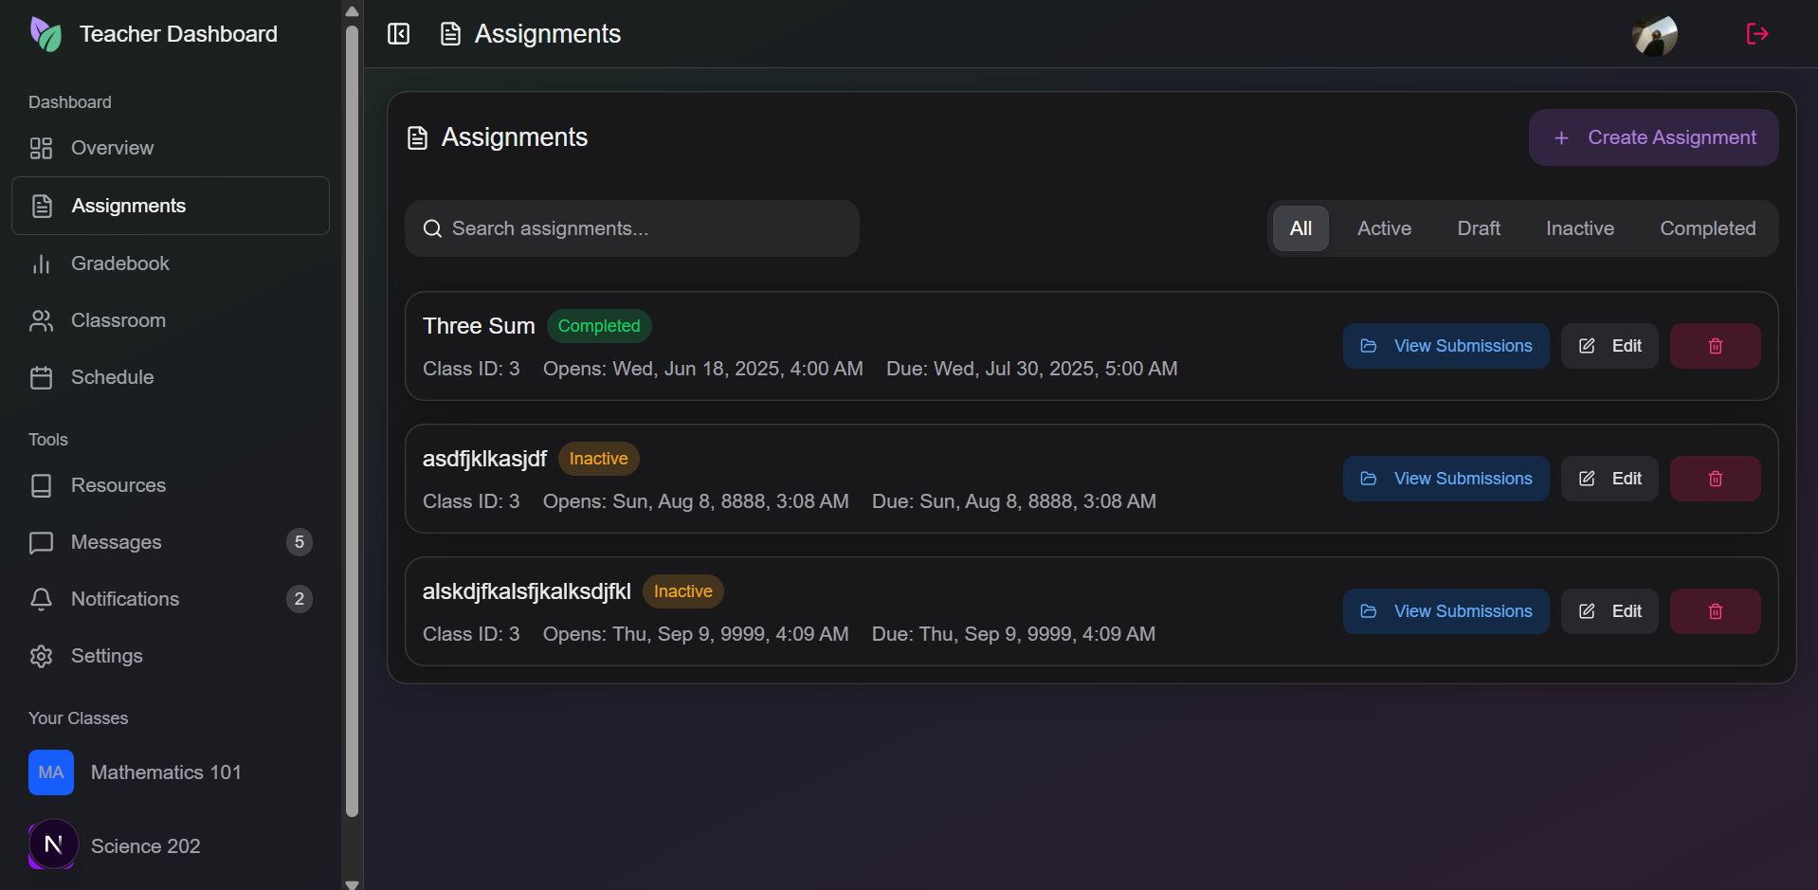The height and width of the screenshot is (890, 1818).
Task: View Submissions for Three Sum assignment
Action: pyautogui.click(x=1445, y=346)
